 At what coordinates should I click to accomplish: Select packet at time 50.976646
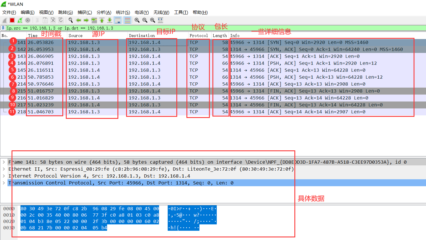point(213,84)
